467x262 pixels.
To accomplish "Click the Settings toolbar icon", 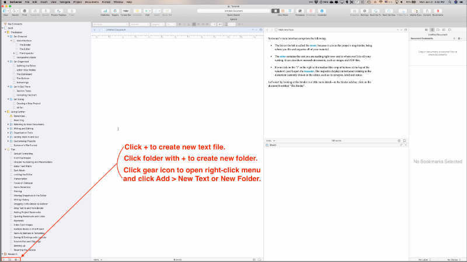I will point(364,12).
